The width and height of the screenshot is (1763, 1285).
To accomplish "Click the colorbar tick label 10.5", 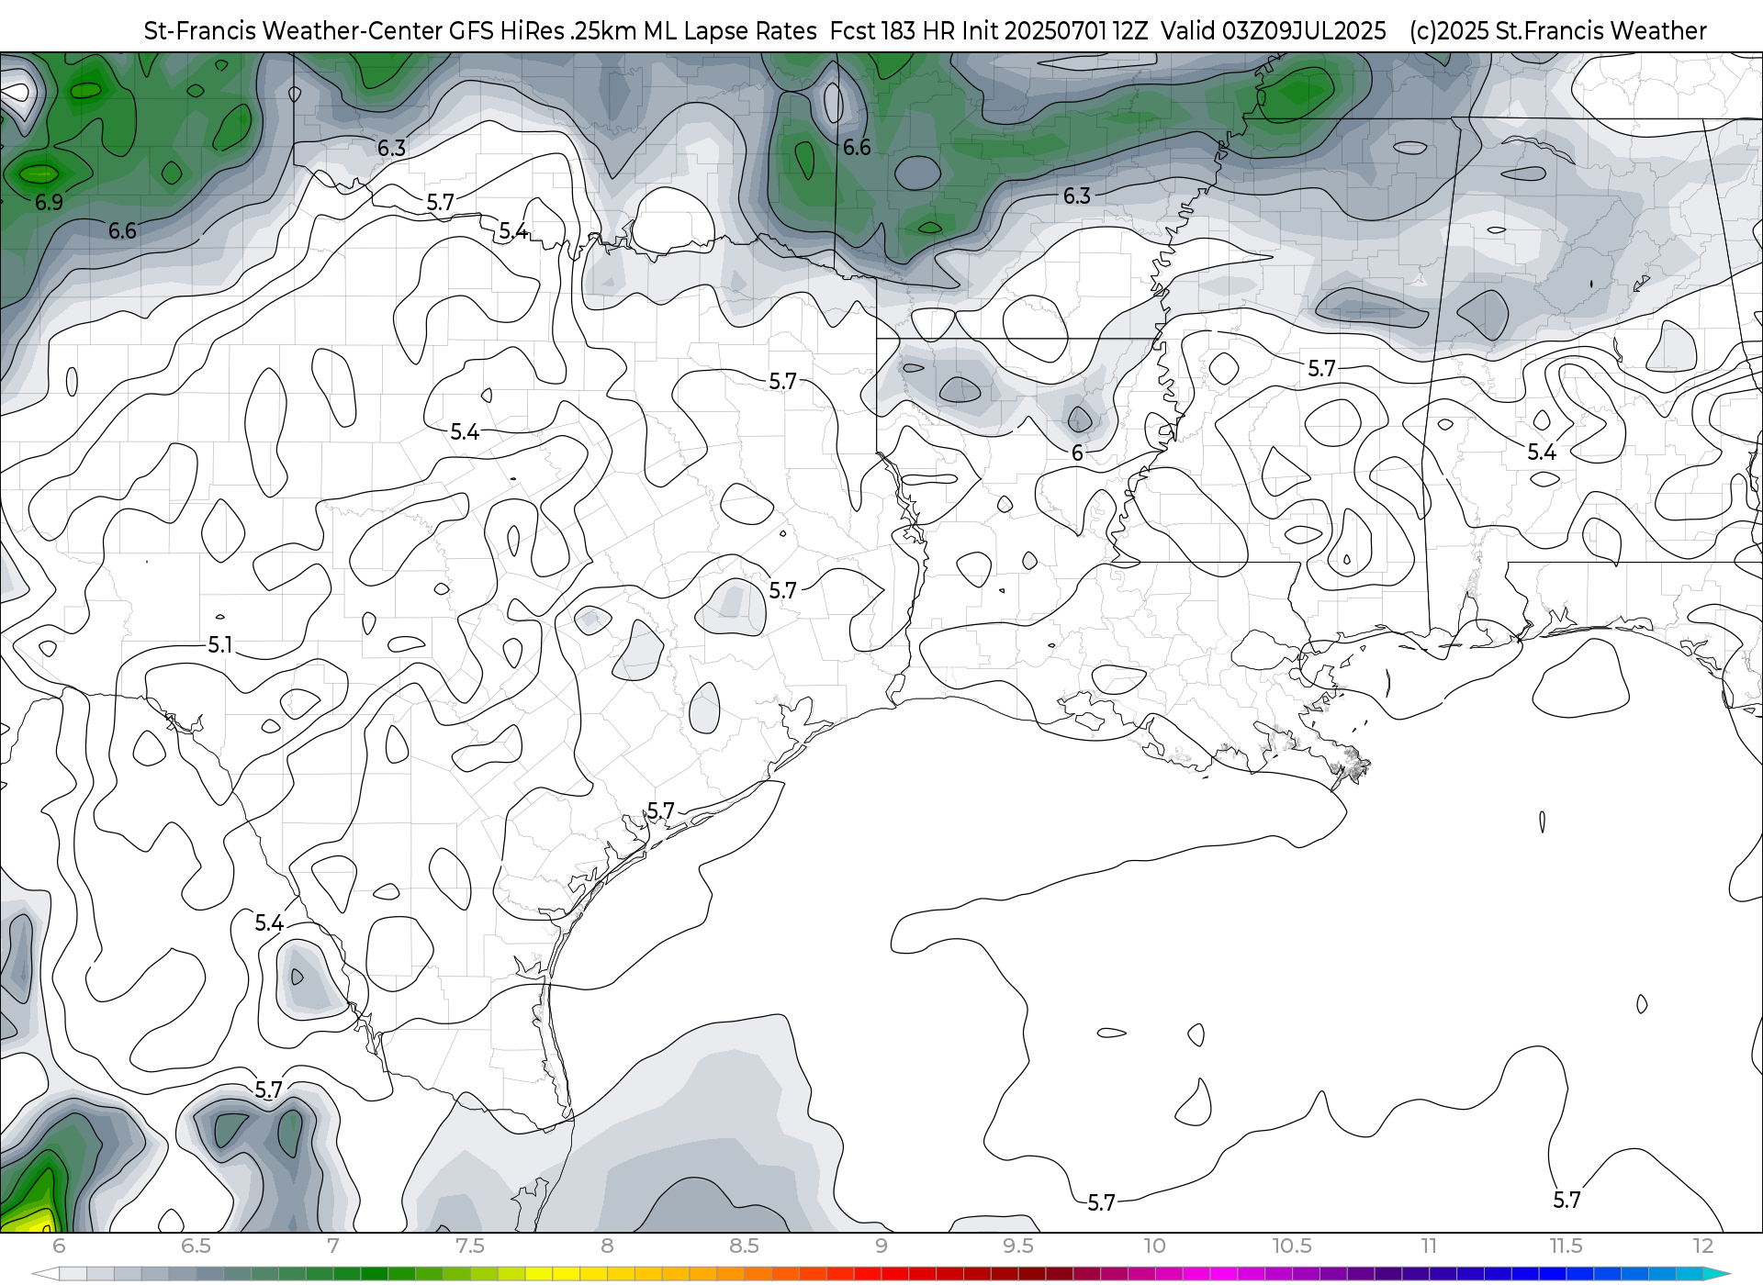I will pos(1291,1246).
